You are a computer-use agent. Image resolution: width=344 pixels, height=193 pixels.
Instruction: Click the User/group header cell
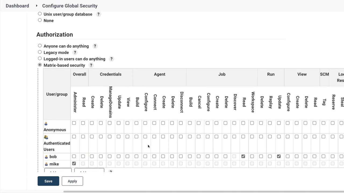coord(57,94)
